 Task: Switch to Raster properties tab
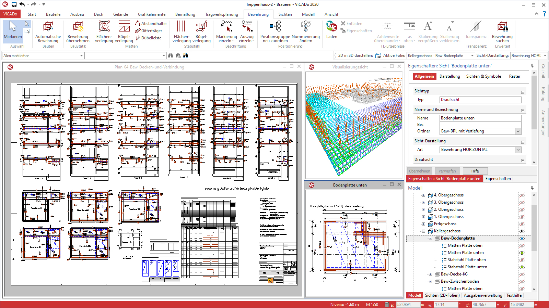[514, 76]
